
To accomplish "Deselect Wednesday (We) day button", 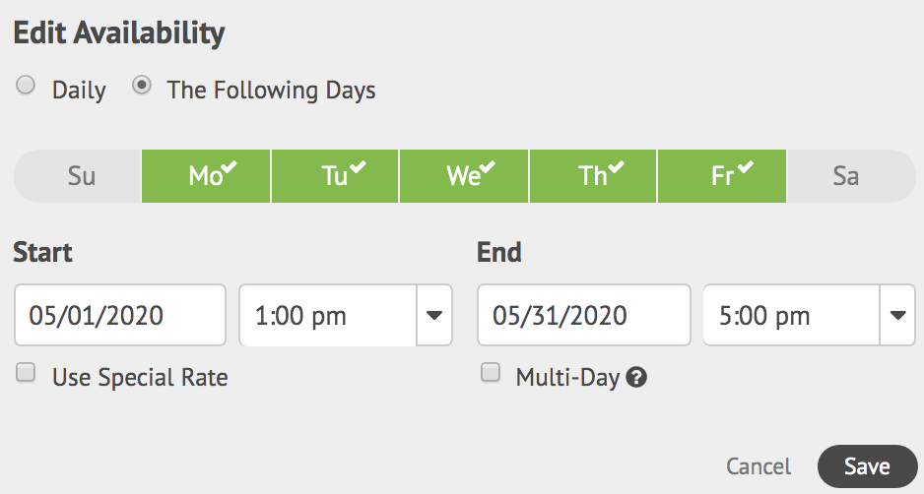I will pyautogui.click(x=464, y=176).
